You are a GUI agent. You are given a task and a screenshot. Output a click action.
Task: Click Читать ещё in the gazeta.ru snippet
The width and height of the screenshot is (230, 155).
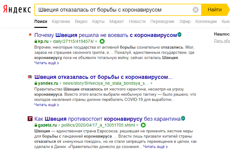point(155,147)
